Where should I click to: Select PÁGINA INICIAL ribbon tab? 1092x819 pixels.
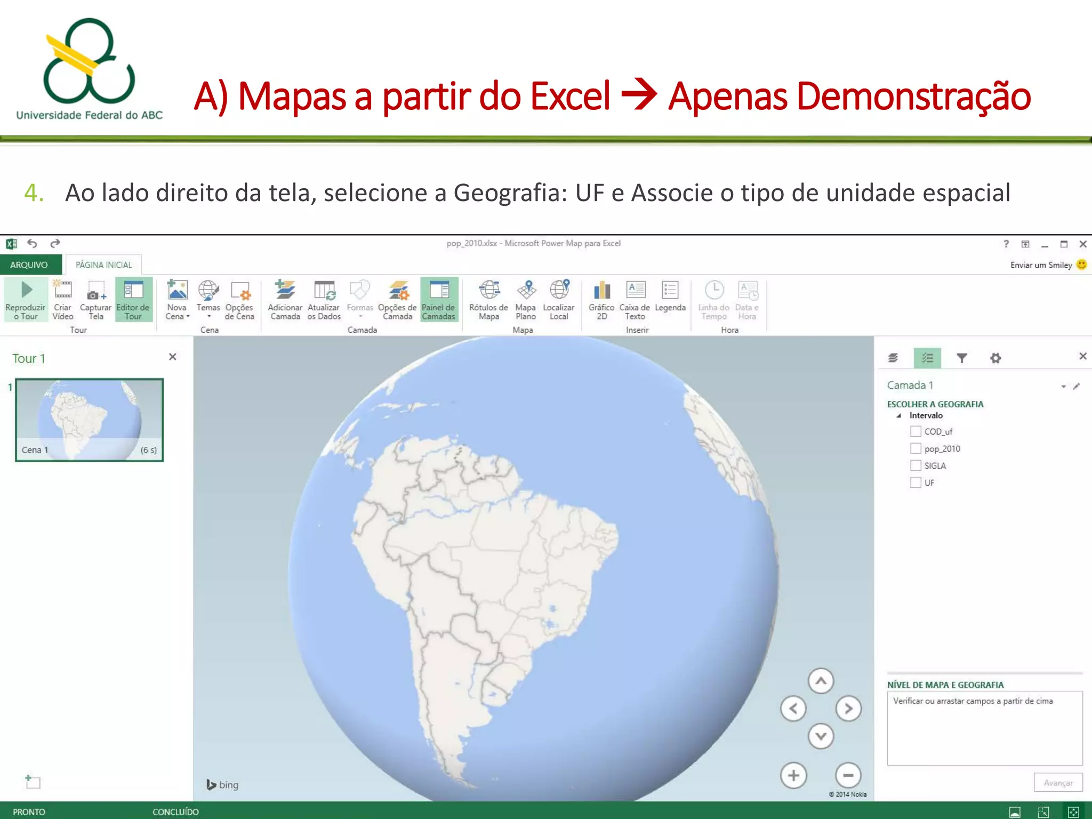coord(104,264)
